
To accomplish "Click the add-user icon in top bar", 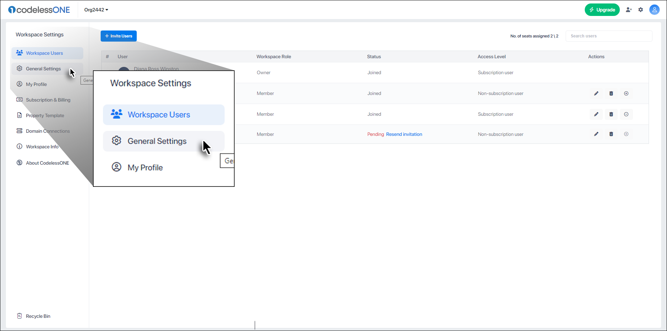I will click(x=629, y=10).
